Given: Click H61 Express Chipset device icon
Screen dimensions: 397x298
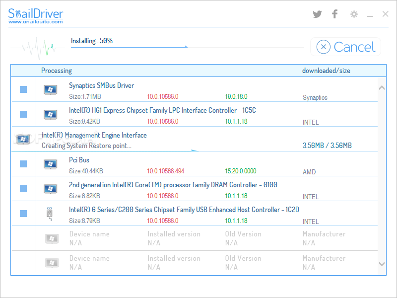Looking at the screenshot, I should 51,115.
